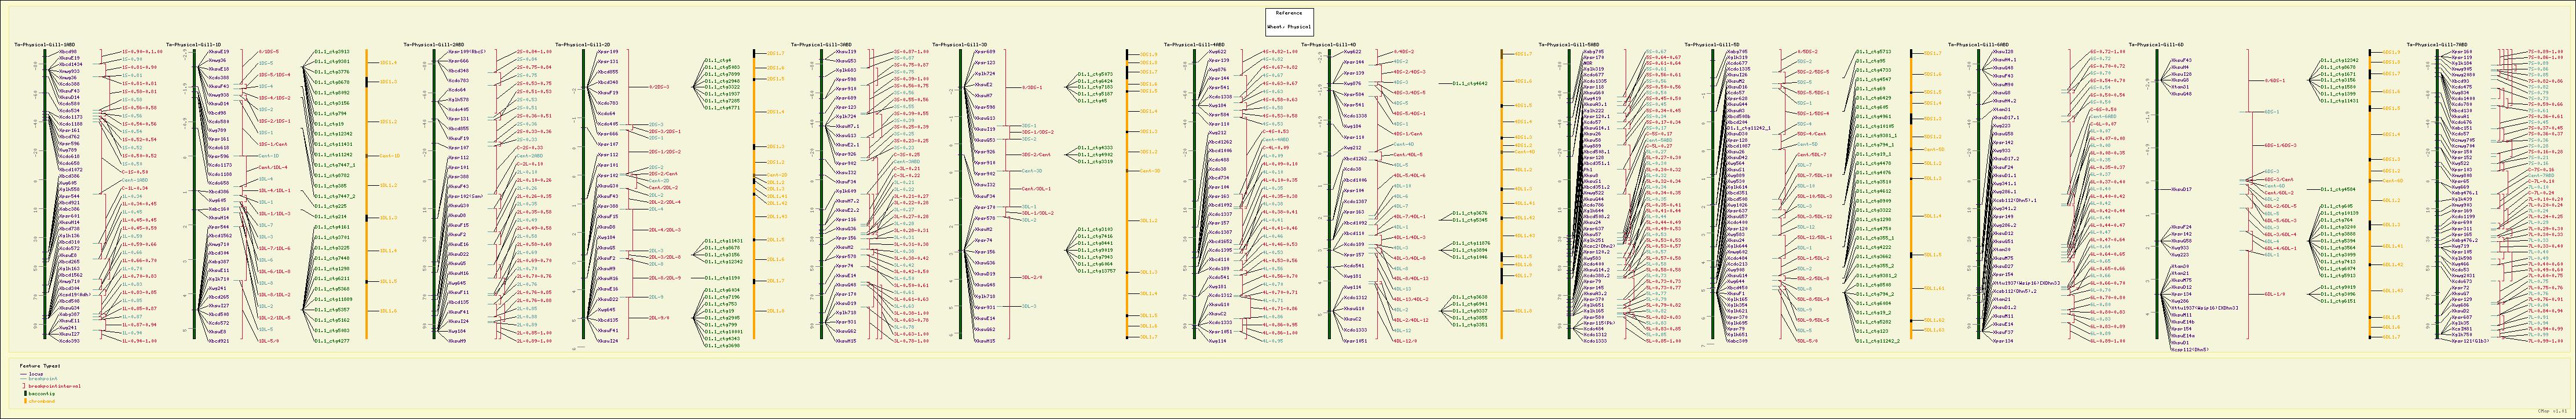
Task: Select the Ta-Physical-Gill-2ABD map title
Action: (x=433, y=45)
